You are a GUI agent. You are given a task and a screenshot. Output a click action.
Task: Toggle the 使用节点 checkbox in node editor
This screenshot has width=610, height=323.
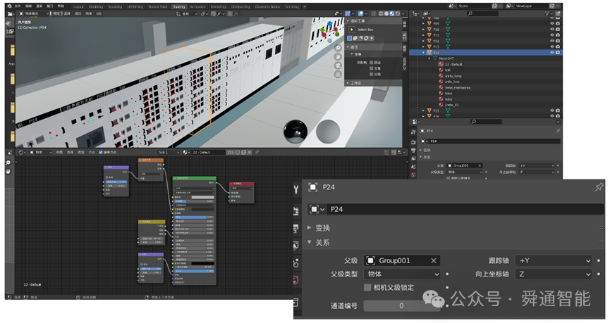pyautogui.click(x=101, y=153)
